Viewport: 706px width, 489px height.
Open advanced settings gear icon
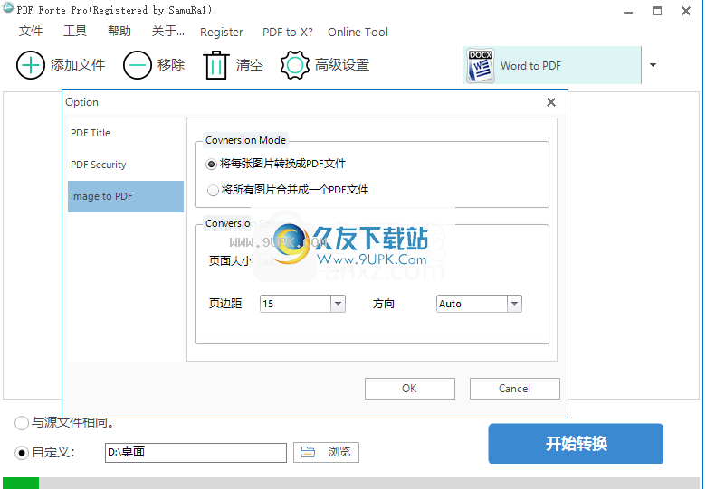pyautogui.click(x=295, y=65)
